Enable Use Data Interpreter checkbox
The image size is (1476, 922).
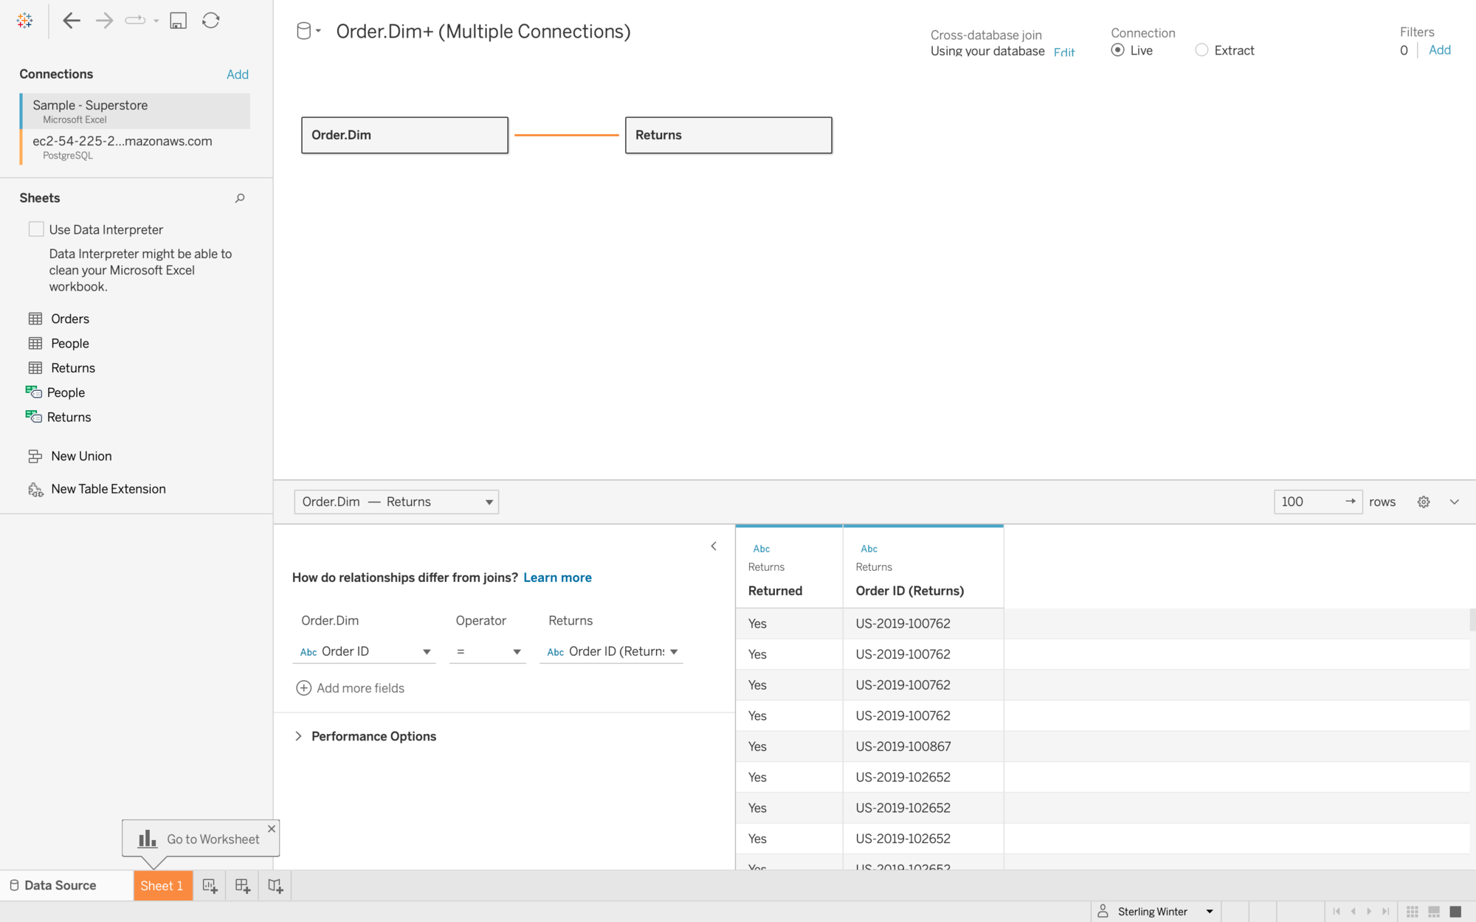(x=36, y=229)
